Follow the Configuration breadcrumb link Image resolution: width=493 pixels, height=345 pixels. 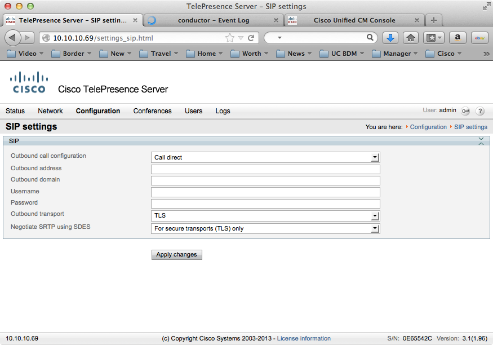428,127
